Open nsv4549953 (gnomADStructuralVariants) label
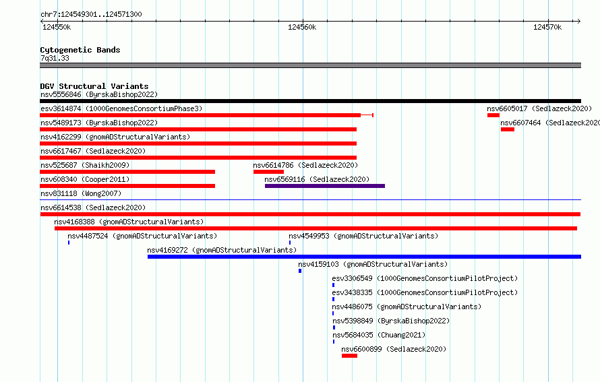The image size is (600, 382). pos(363,236)
